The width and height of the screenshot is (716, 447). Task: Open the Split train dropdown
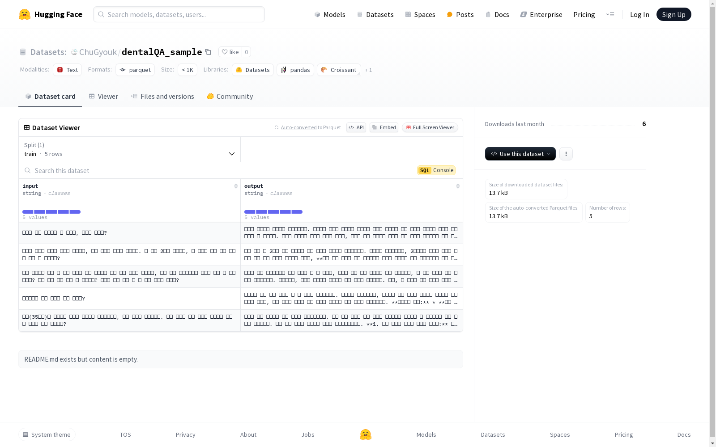coord(130,149)
